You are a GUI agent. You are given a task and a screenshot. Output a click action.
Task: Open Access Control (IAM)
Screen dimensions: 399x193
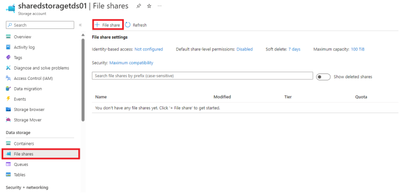[x=33, y=78]
